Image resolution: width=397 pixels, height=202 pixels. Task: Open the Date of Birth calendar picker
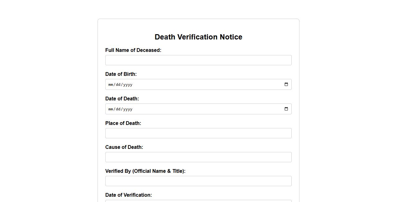[x=286, y=84]
